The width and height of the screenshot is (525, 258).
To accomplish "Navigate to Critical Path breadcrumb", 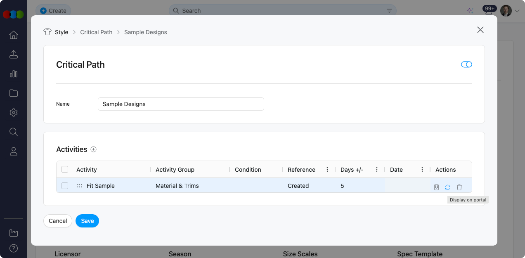I will (96, 32).
